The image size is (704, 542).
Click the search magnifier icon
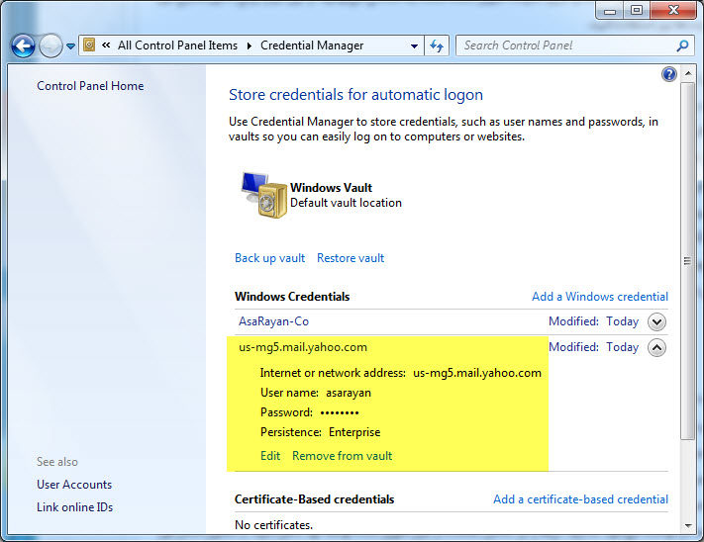click(682, 45)
